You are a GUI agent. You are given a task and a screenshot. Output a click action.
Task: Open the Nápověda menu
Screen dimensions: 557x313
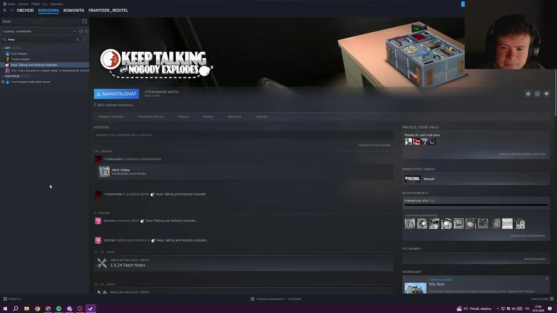point(56,4)
